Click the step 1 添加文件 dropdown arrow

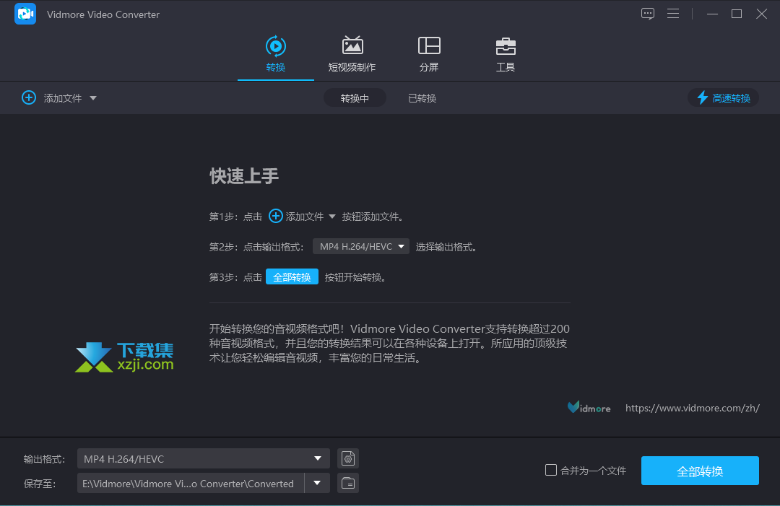pyautogui.click(x=331, y=217)
